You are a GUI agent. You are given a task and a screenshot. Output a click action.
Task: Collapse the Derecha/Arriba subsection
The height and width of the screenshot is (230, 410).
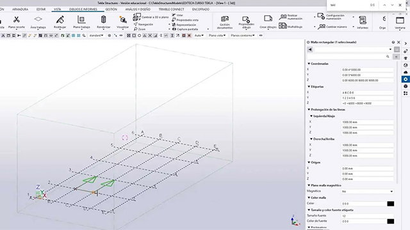pyautogui.click(x=311, y=139)
